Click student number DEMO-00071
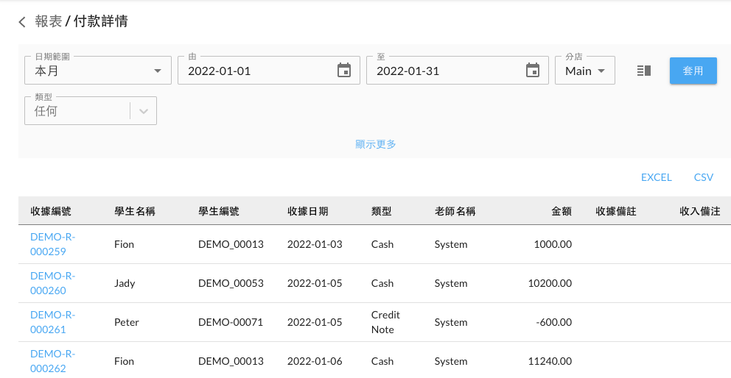This screenshot has height=378, width=731. click(231, 322)
